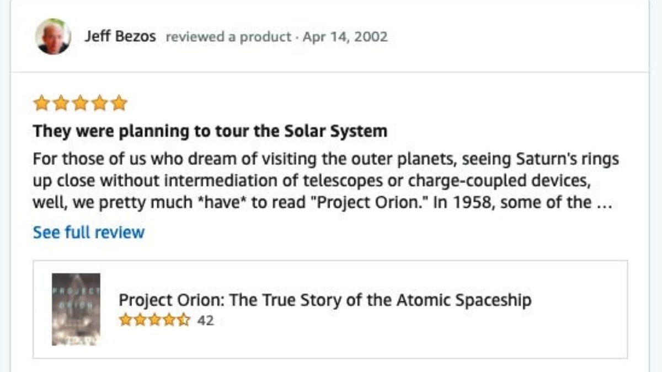Click the half-filled last star of the product rating
Image resolution: width=662 pixels, height=372 pixels.
click(x=184, y=320)
